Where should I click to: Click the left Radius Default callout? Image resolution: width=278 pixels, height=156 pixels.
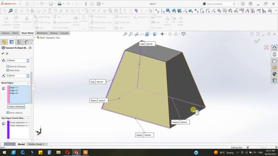click(x=99, y=101)
